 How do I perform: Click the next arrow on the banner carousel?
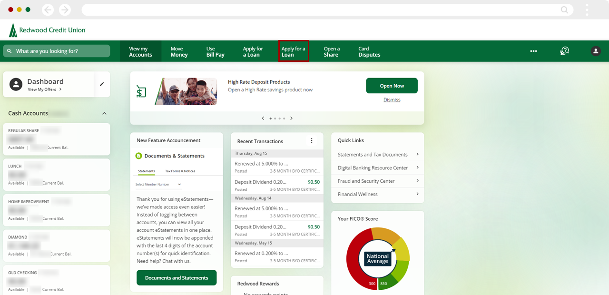tap(291, 118)
